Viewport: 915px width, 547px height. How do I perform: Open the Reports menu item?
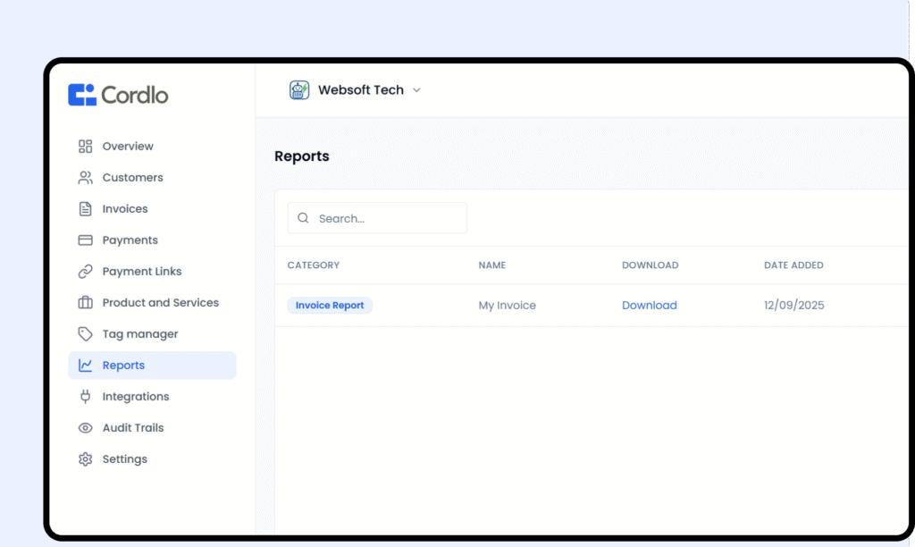point(123,366)
